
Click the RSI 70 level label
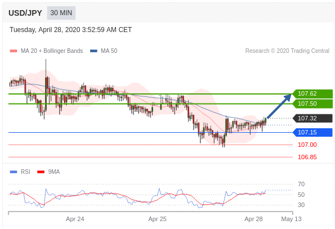coord(301,184)
